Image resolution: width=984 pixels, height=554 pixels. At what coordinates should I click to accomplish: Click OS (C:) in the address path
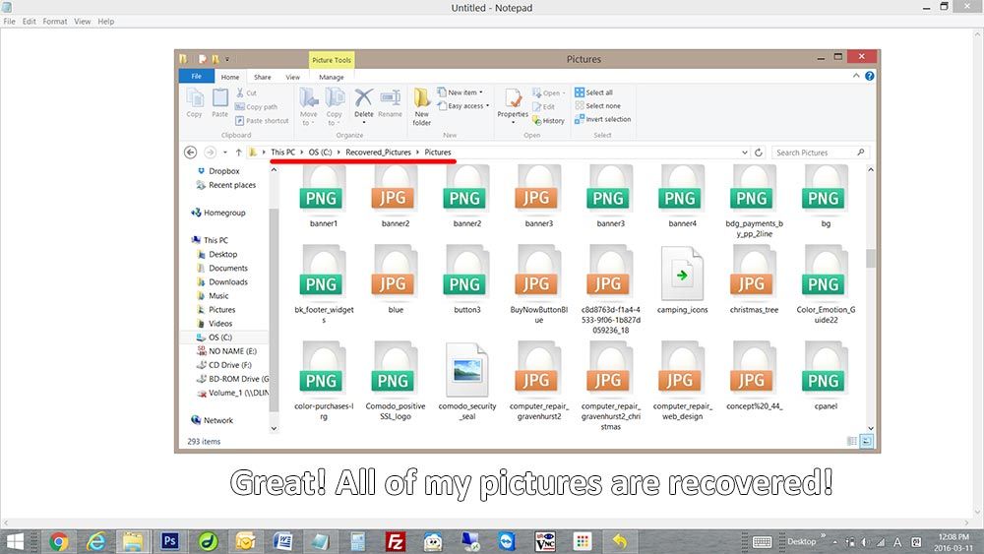tap(320, 153)
